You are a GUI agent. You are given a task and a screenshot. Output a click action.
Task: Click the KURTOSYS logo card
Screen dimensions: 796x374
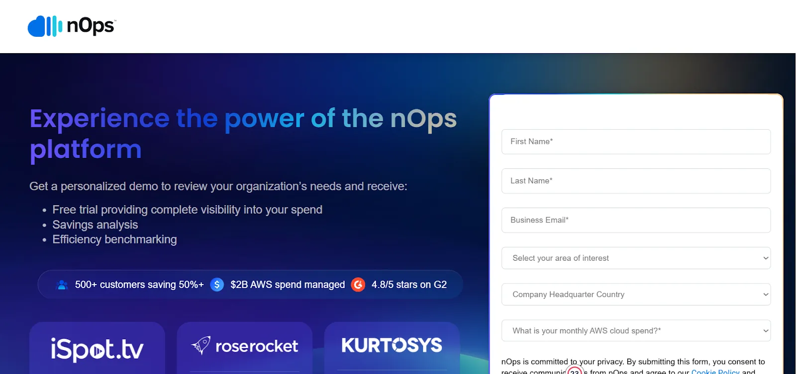point(392,348)
